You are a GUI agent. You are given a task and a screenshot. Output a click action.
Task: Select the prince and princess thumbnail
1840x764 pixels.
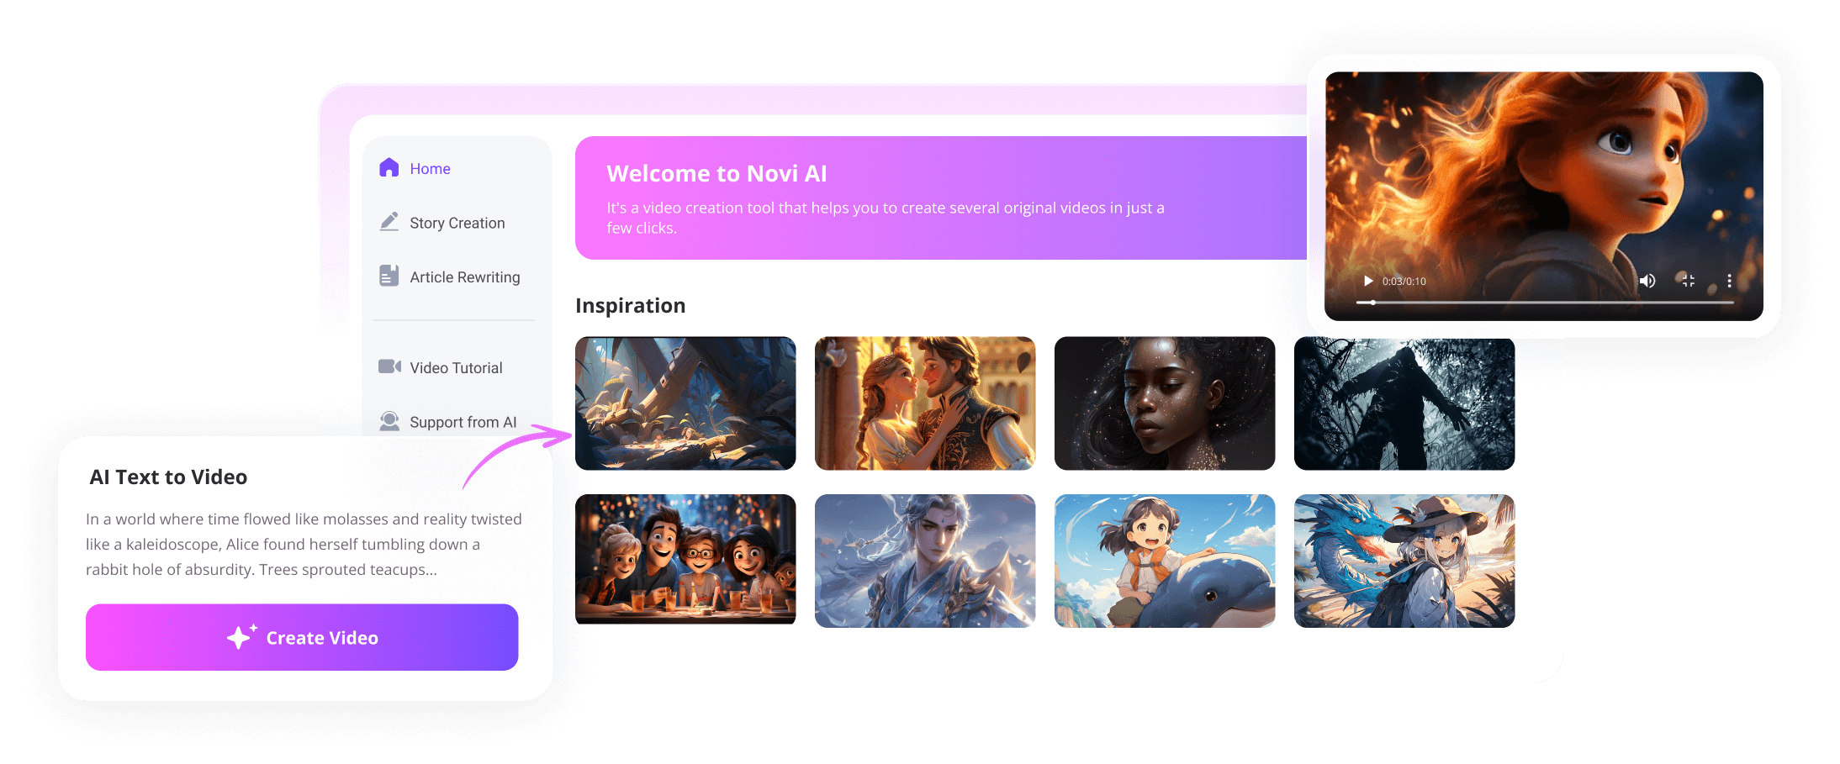click(x=925, y=403)
